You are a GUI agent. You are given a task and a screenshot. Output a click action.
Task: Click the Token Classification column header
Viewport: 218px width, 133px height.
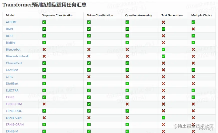(100, 15)
